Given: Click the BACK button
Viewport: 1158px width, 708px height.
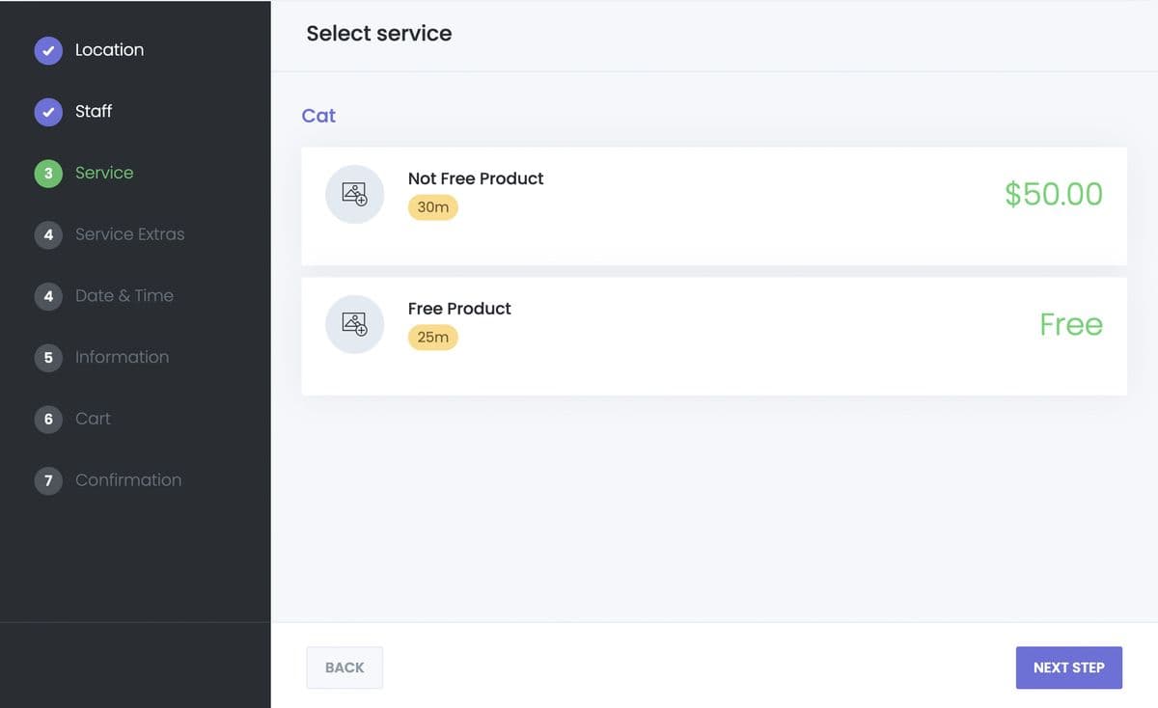Looking at the screenshot, I should click(x=345, y=667).
